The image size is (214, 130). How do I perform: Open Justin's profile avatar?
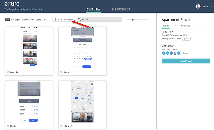click(198, 7)
